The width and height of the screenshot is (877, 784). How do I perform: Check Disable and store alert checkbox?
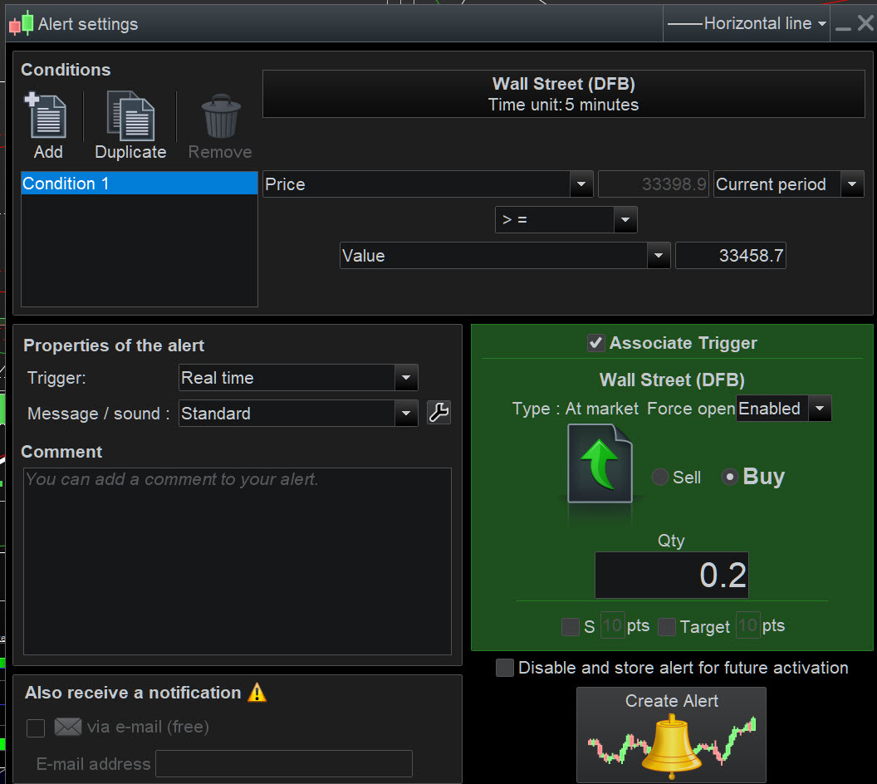pyautogui.click(x=504, y=668)
